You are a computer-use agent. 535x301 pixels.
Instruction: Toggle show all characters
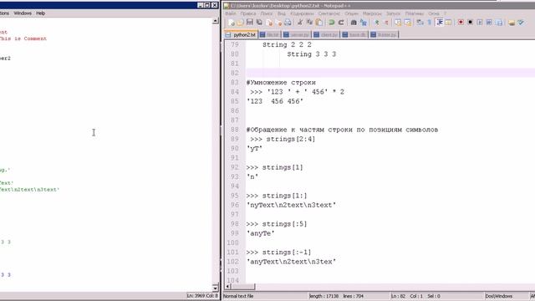point(430,23)
